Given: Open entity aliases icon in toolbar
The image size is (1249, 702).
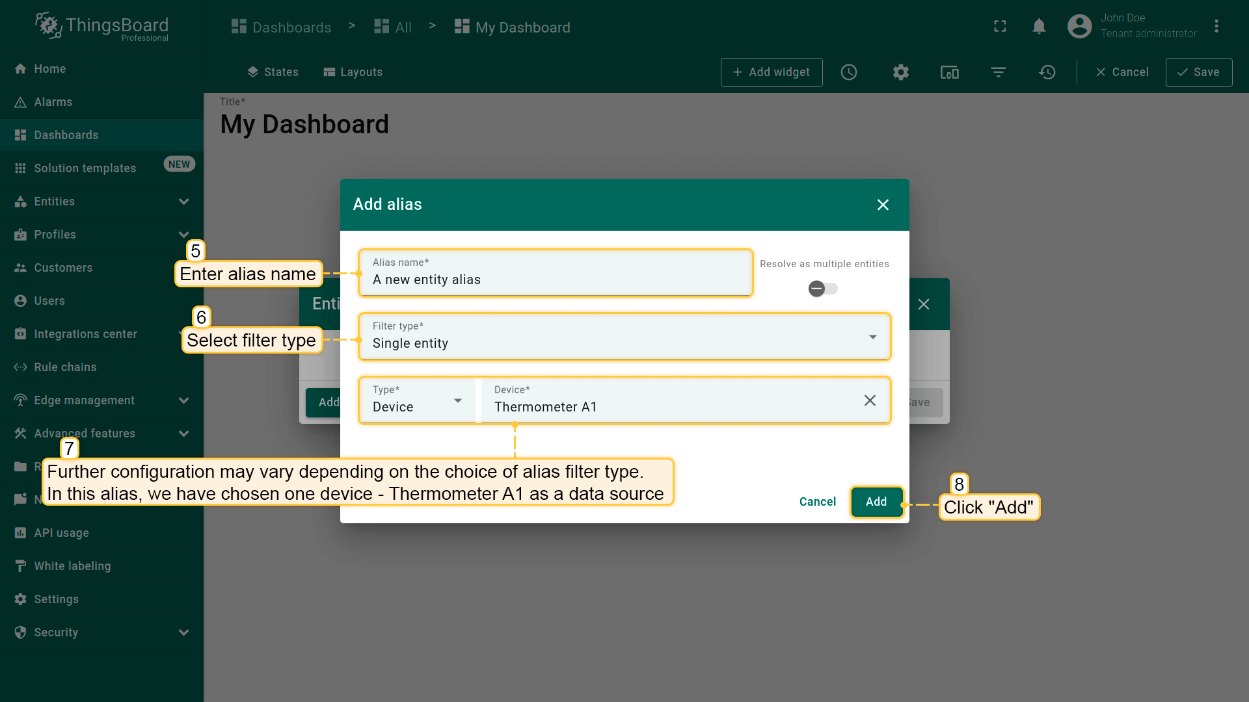Looking at the screenshot, I should pos(950,72).
